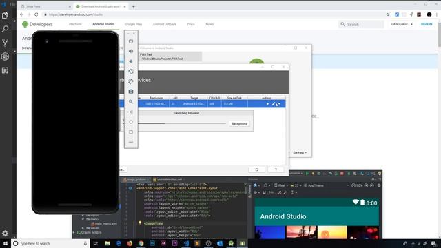Viewport: 441px width, 248px height.
Task: Open Source Control icon in VS Code sidebar
Action: 5,43
